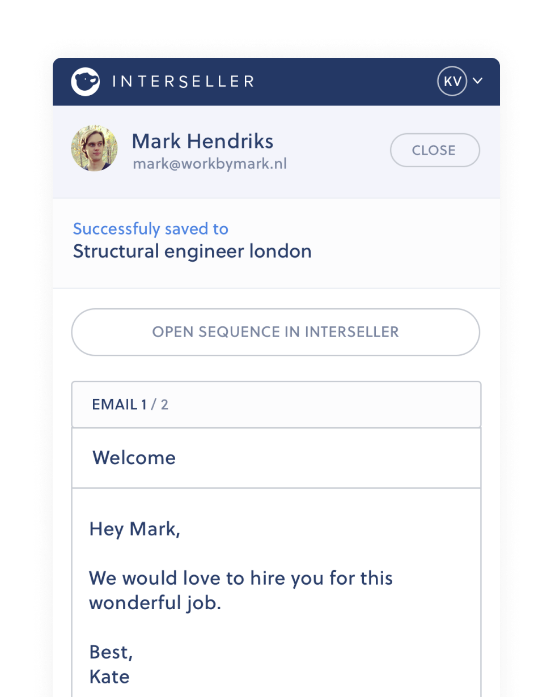Screen dimensions: 551x697
Task: Click the 'Hey Mark,' greeting line
Action: (135, 529)
